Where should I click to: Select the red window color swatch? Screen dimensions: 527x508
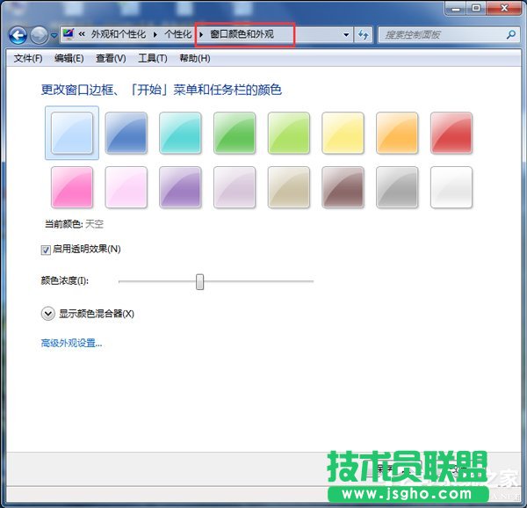tap(451, 134)
